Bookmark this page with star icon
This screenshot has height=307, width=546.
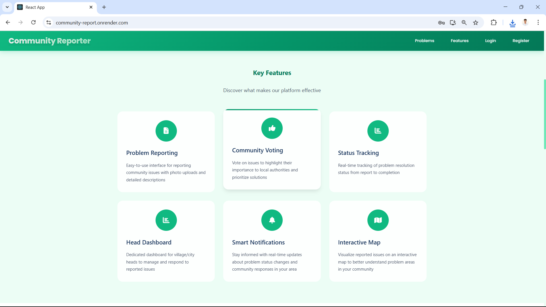pos(475,23)
